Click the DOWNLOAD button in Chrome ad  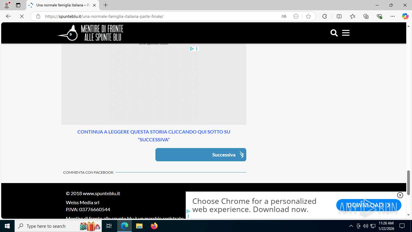(x=369, y=205)
